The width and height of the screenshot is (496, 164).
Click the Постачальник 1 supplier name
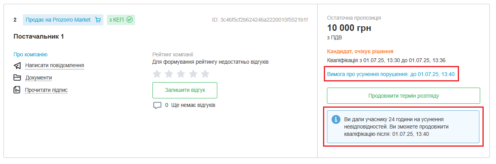pyautogui.click(x=39, y=37)
